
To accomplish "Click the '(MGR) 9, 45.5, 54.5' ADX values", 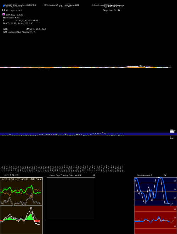I will pos(36,29).
